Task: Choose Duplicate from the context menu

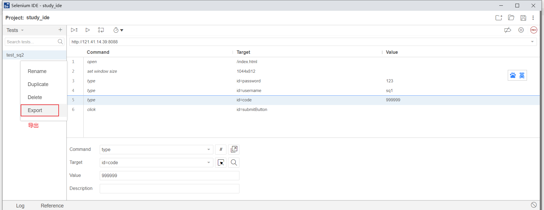Action: [x=38, y=84]
